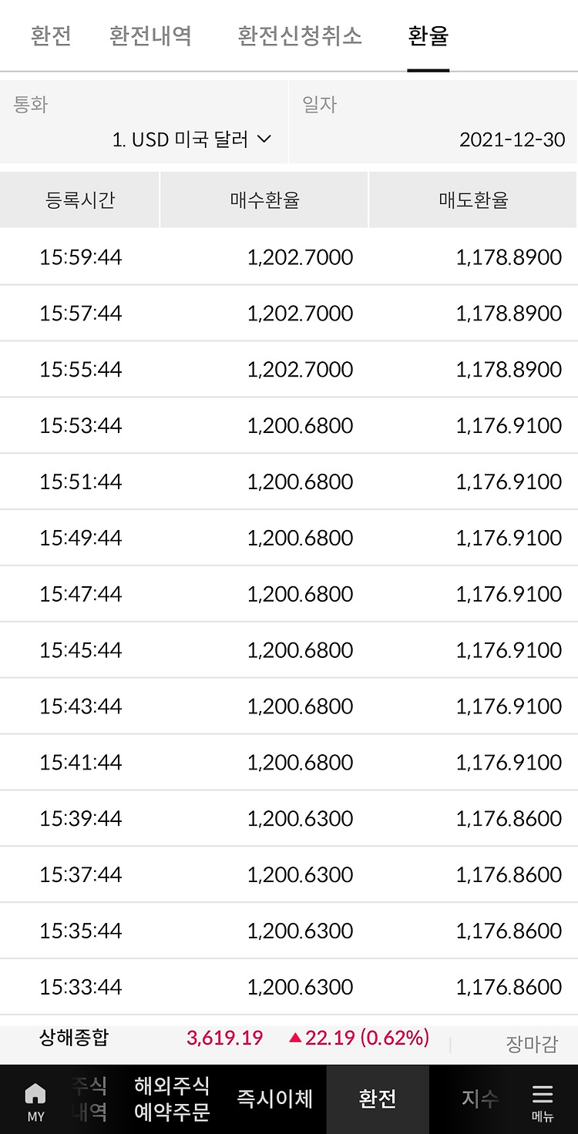
Task: Tap 환전 in the bottom navigation bar
Action: [x=378, y=1099]
